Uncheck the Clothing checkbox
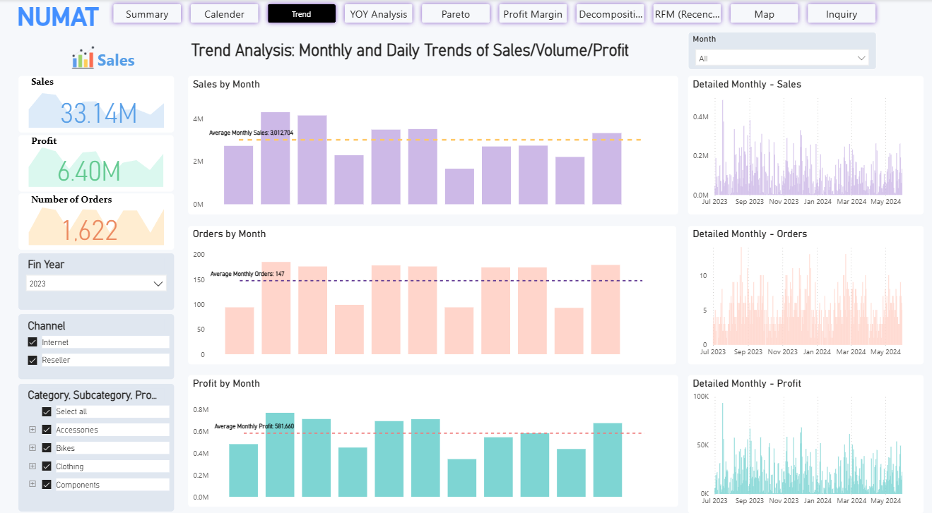Viewport: 932px width, 513px height. tap(47, 466)
